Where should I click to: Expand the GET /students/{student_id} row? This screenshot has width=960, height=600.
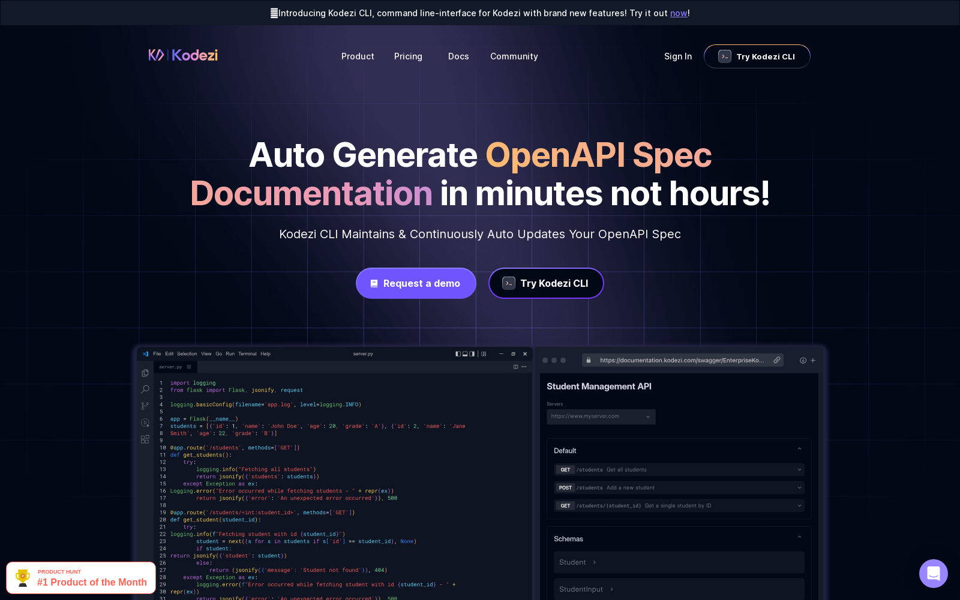679,506
